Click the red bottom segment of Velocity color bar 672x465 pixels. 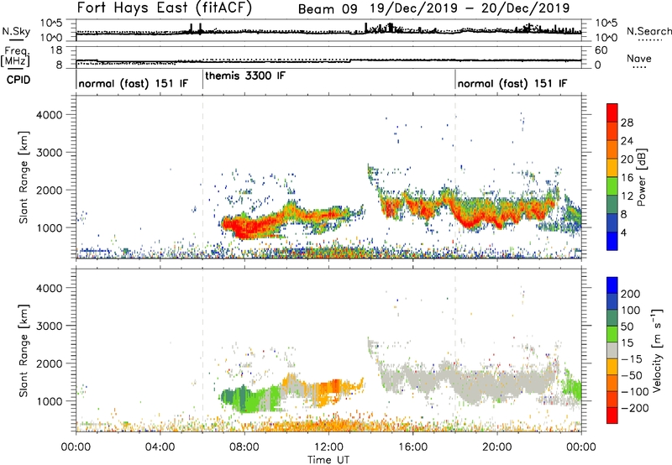tap(612, 415)
